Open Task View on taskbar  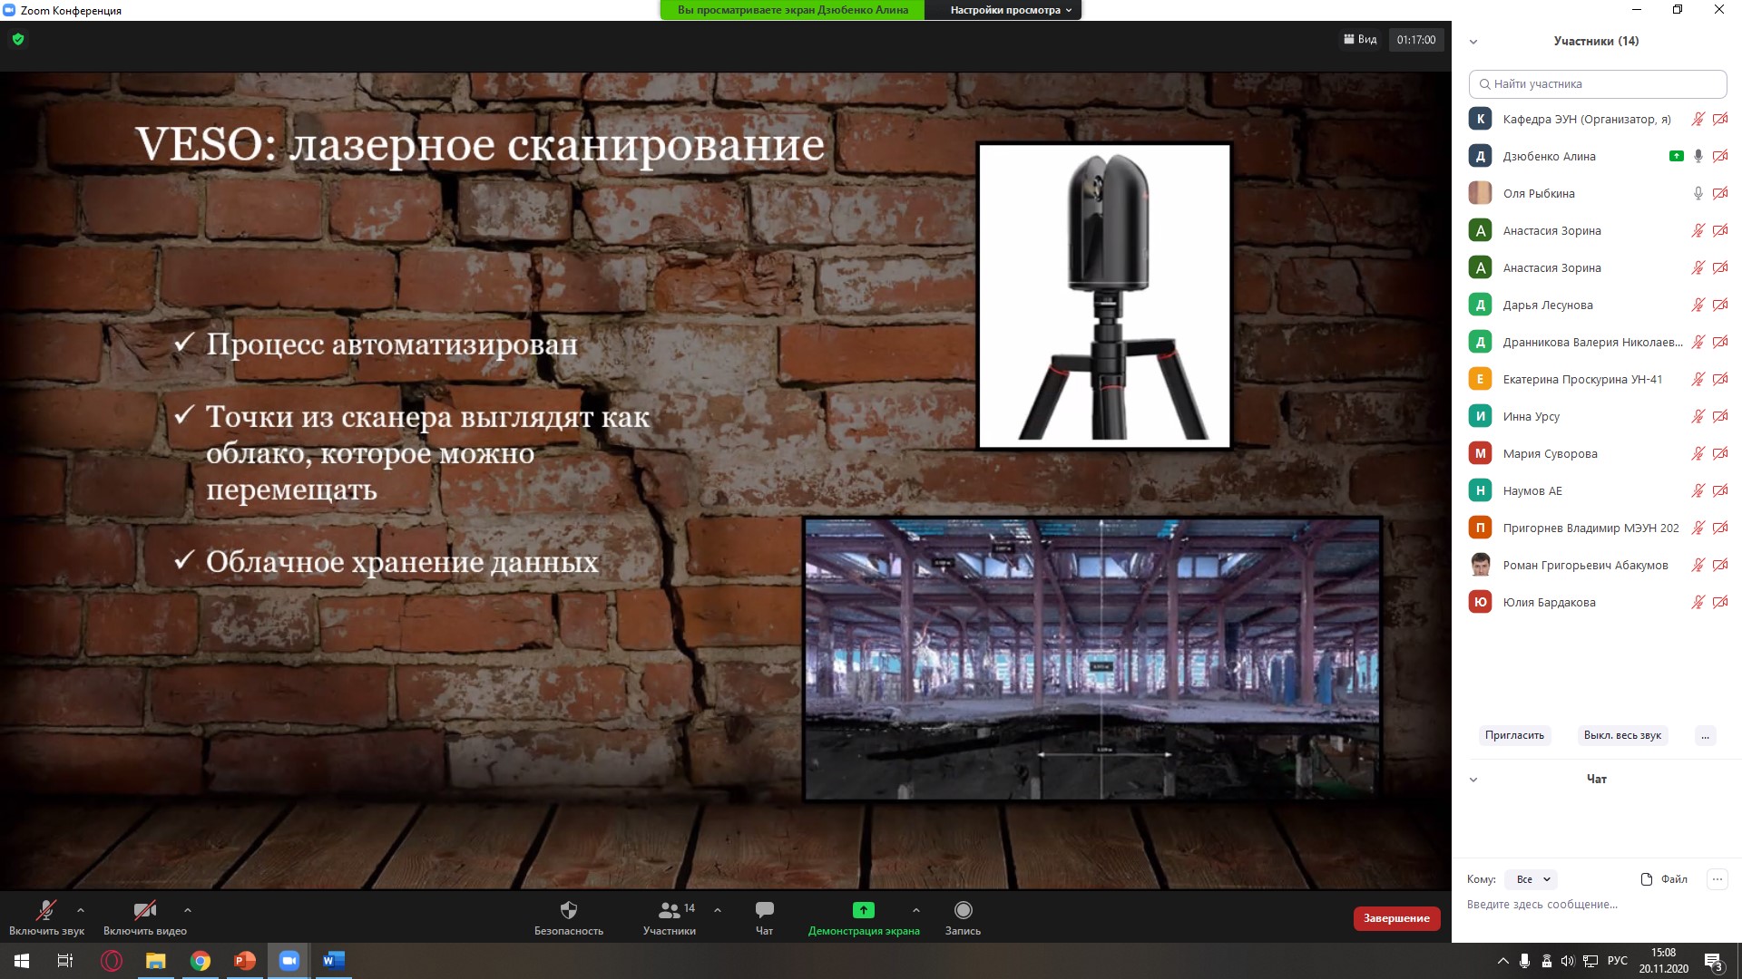pos(65,961)
